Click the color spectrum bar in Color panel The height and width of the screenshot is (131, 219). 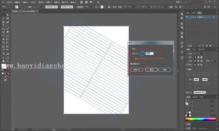[x=201, y=119]
